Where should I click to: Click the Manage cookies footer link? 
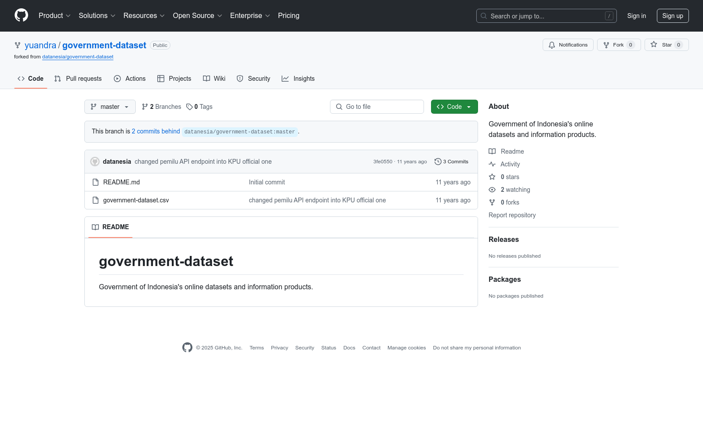pyautogui.click(x=406, y=348)
